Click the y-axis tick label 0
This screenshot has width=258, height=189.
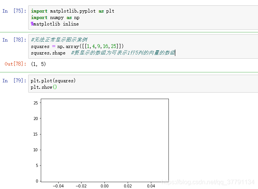coord(37,181)
